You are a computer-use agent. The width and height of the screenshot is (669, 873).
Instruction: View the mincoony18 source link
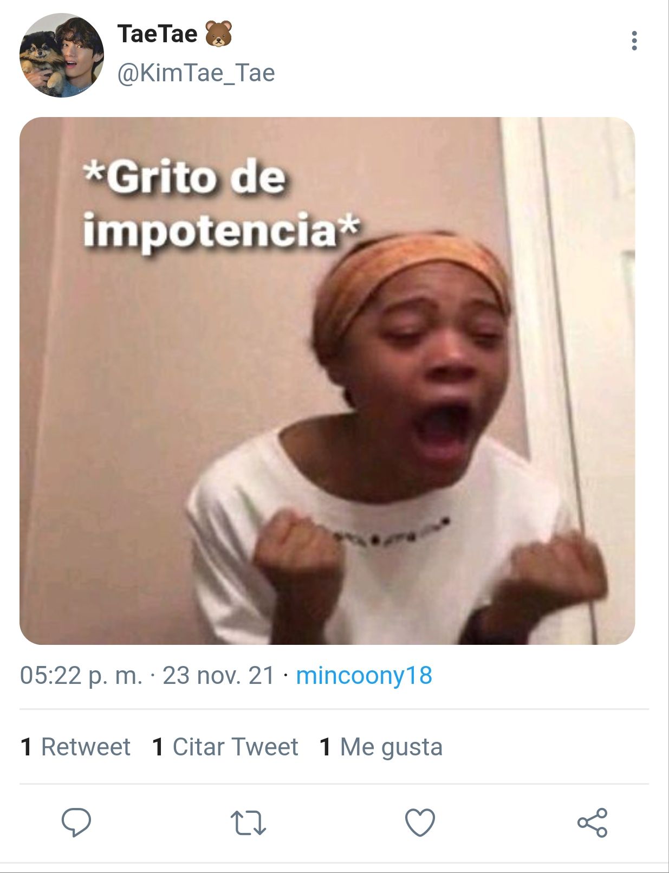click(364, 676)
